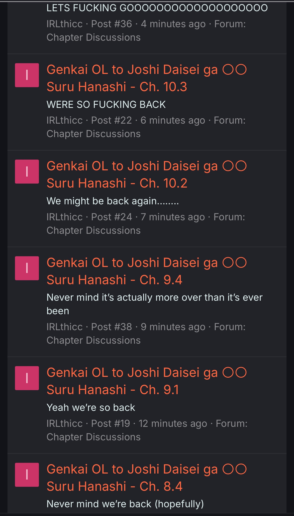Screen dimensions: 294x516
Task: Click the avatar beside the Ch. 10.3 result
Action: tap(27, 75)
